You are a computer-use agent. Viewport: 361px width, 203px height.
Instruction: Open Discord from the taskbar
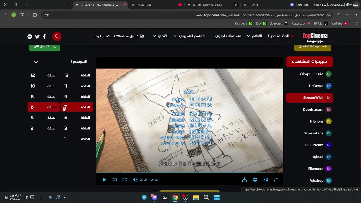point(154,197)
